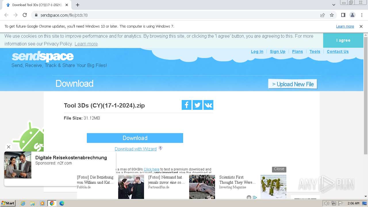Bookmark this page with the star icon

(x=332, y=15)
